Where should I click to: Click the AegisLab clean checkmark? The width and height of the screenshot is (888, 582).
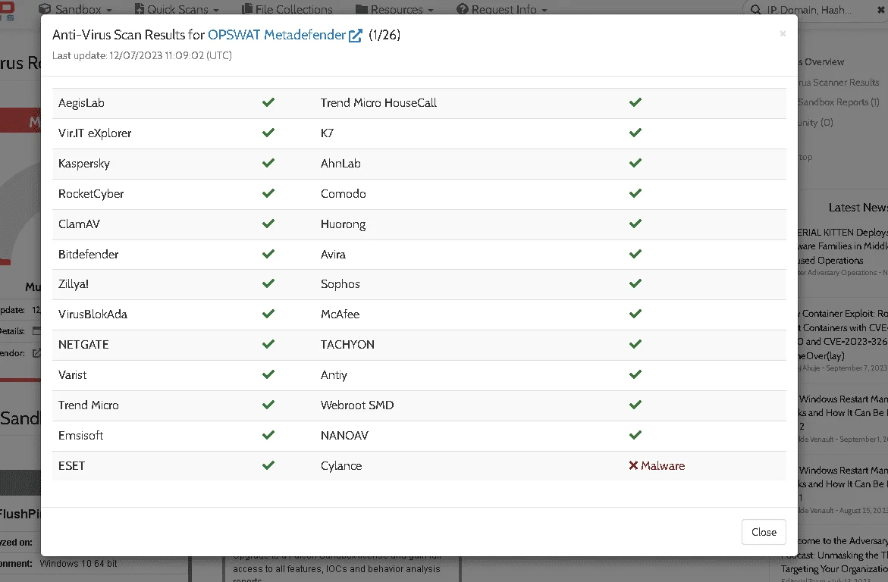point(268,102)
